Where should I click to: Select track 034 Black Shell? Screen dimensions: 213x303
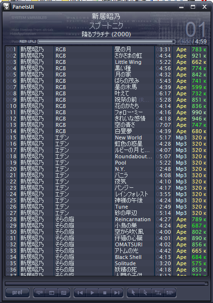(x=106, y=257)
